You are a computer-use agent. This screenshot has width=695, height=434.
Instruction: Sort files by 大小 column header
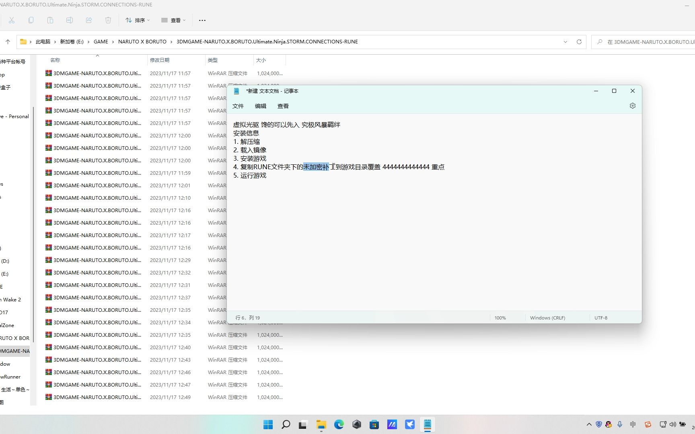[x=261, y=60]
